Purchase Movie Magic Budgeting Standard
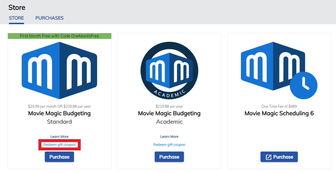 click(59, 157)
